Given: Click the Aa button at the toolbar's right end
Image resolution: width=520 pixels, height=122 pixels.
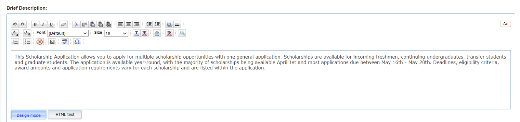Looking at the screenshot, I should point(505,24).
